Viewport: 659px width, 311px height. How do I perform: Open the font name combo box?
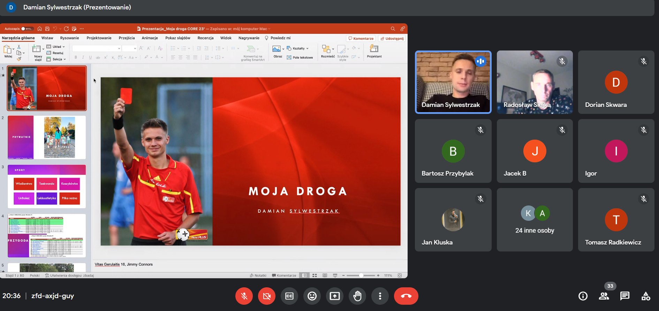click(x=97, y=48)
